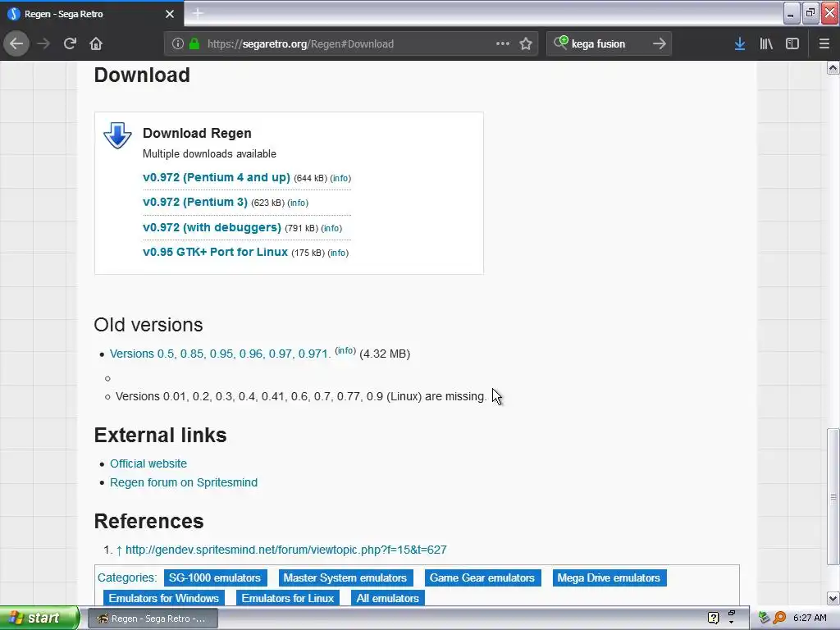Download old Versions 0.5 through 0.971
Image resolution: width=840 pixels, height=630 pixels.
click(x=220, y=354)
